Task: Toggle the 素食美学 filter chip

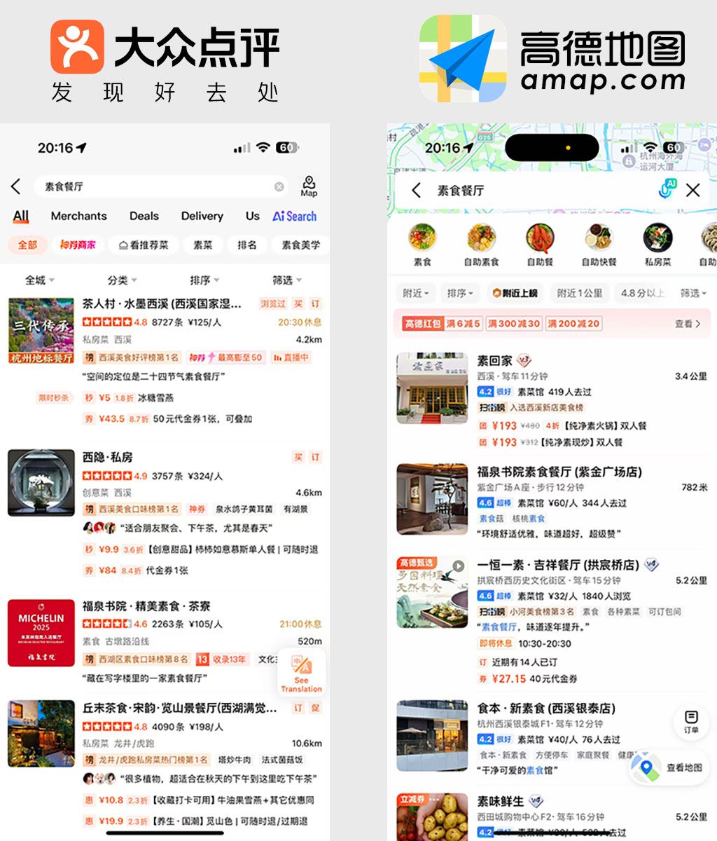Action: [x=301, y=245]
